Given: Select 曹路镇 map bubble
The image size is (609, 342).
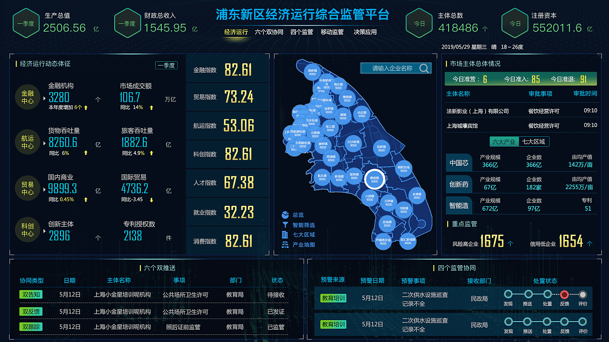Looking at the screenshot, I should [347, 98].
